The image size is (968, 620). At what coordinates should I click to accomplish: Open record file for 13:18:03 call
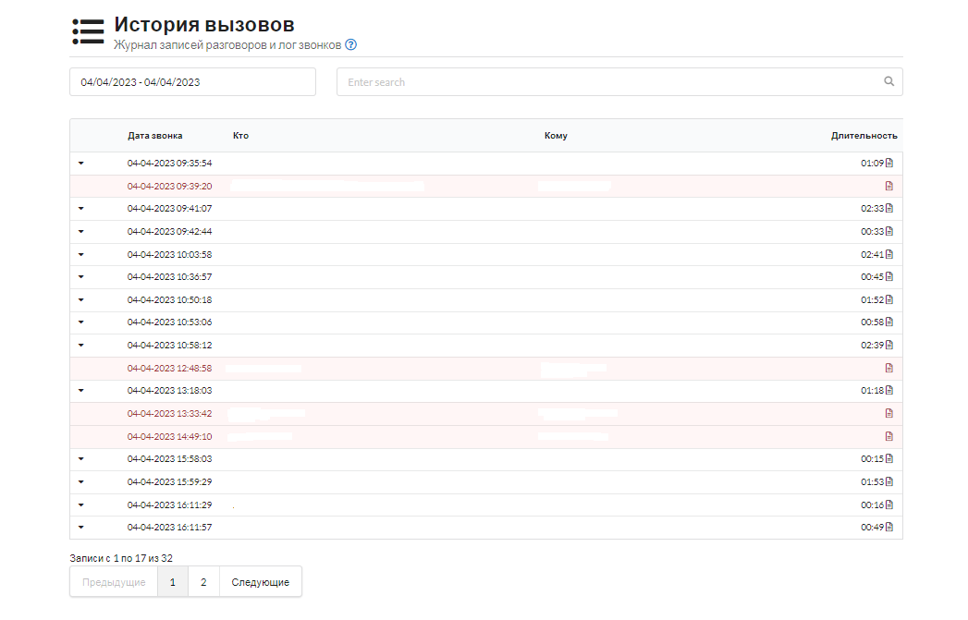tap(889, 391)
